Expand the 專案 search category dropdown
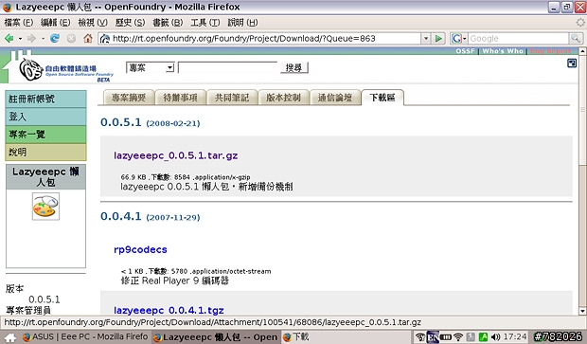The height and width of the screenshot is (344, 587). pos(170,68)
